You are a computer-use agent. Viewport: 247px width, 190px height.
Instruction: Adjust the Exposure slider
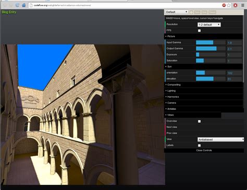point(211,55)
